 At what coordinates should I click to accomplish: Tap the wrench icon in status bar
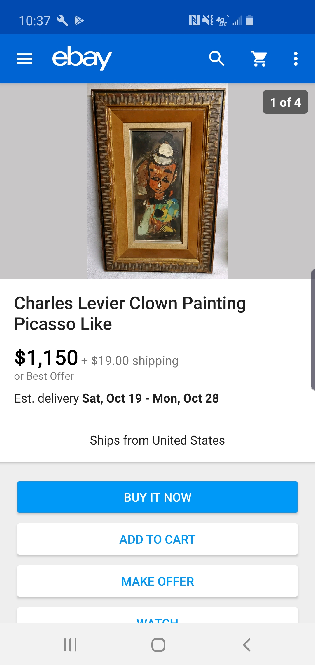(x=62, y=21)
